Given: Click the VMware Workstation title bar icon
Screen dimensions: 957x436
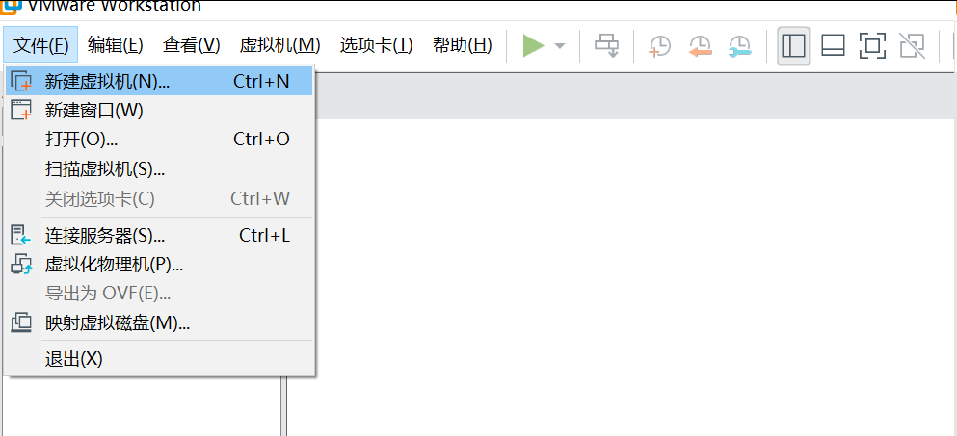Looking at the screenshot, I should [x=12, y=6].
